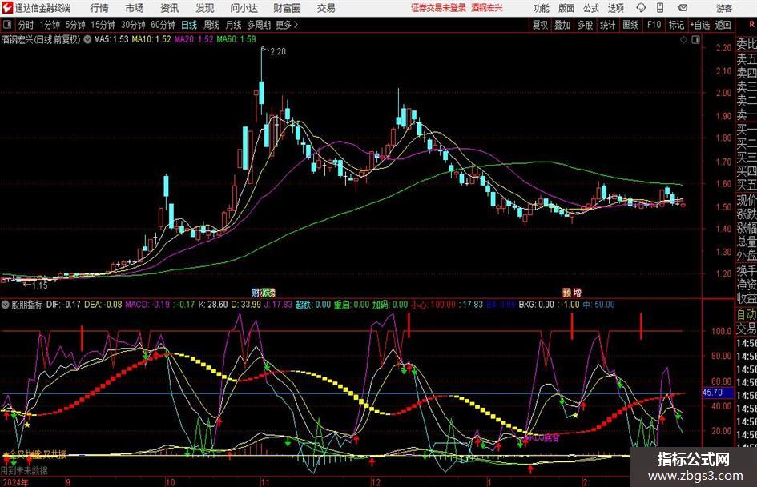The height and width of the screenshot is (487, 757).
Task: Open the 交易 menu
Action: pyautogui.click(x=326, y=8)
